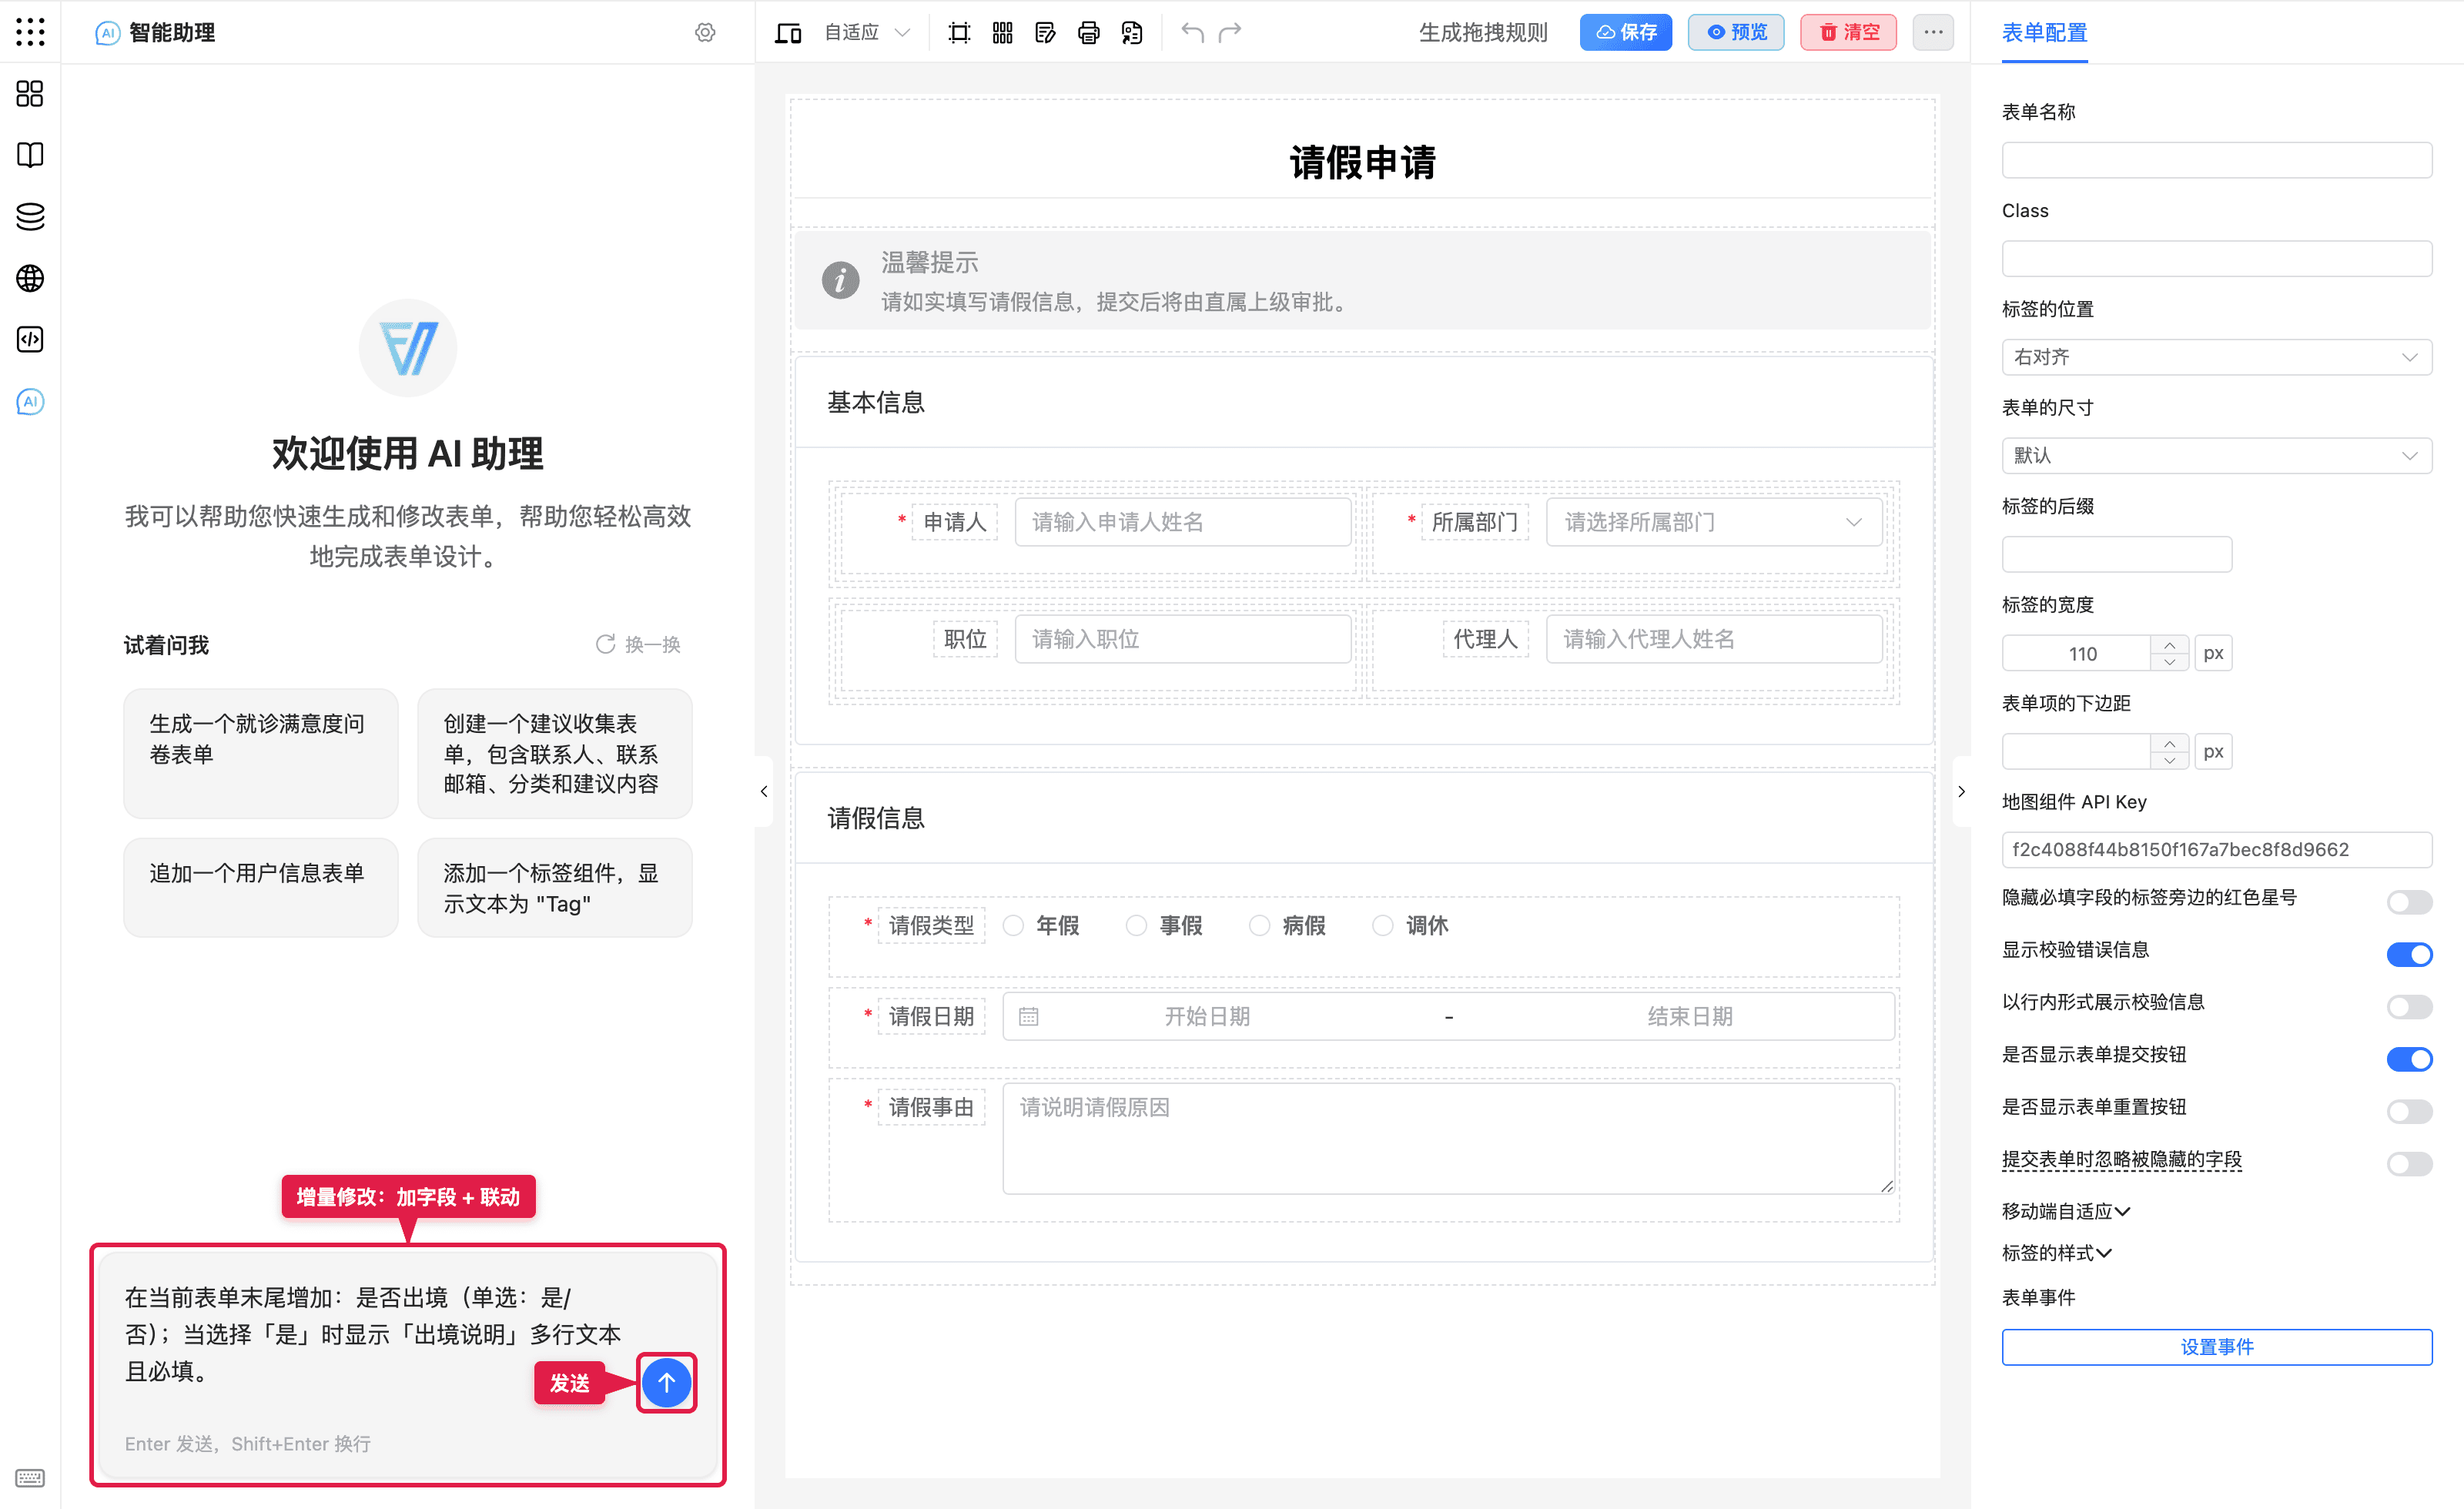Screen dimensions: 2464x1509
Task: Expand the 标签的样式 section
Action: (x=2057, y=1253)
